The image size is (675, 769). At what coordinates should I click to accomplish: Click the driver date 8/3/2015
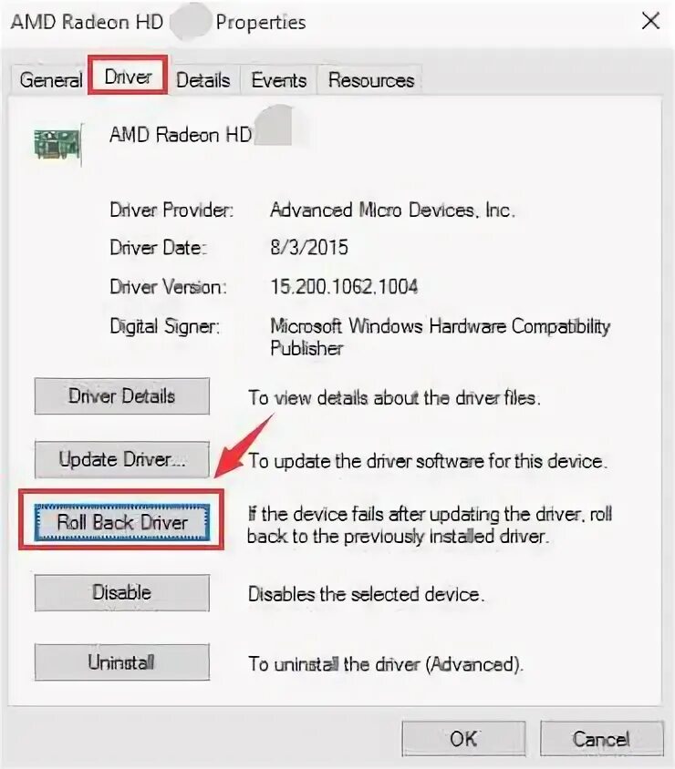click(309, 247)
